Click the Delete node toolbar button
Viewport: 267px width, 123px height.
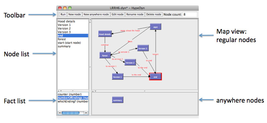click(x=154, y=15)
